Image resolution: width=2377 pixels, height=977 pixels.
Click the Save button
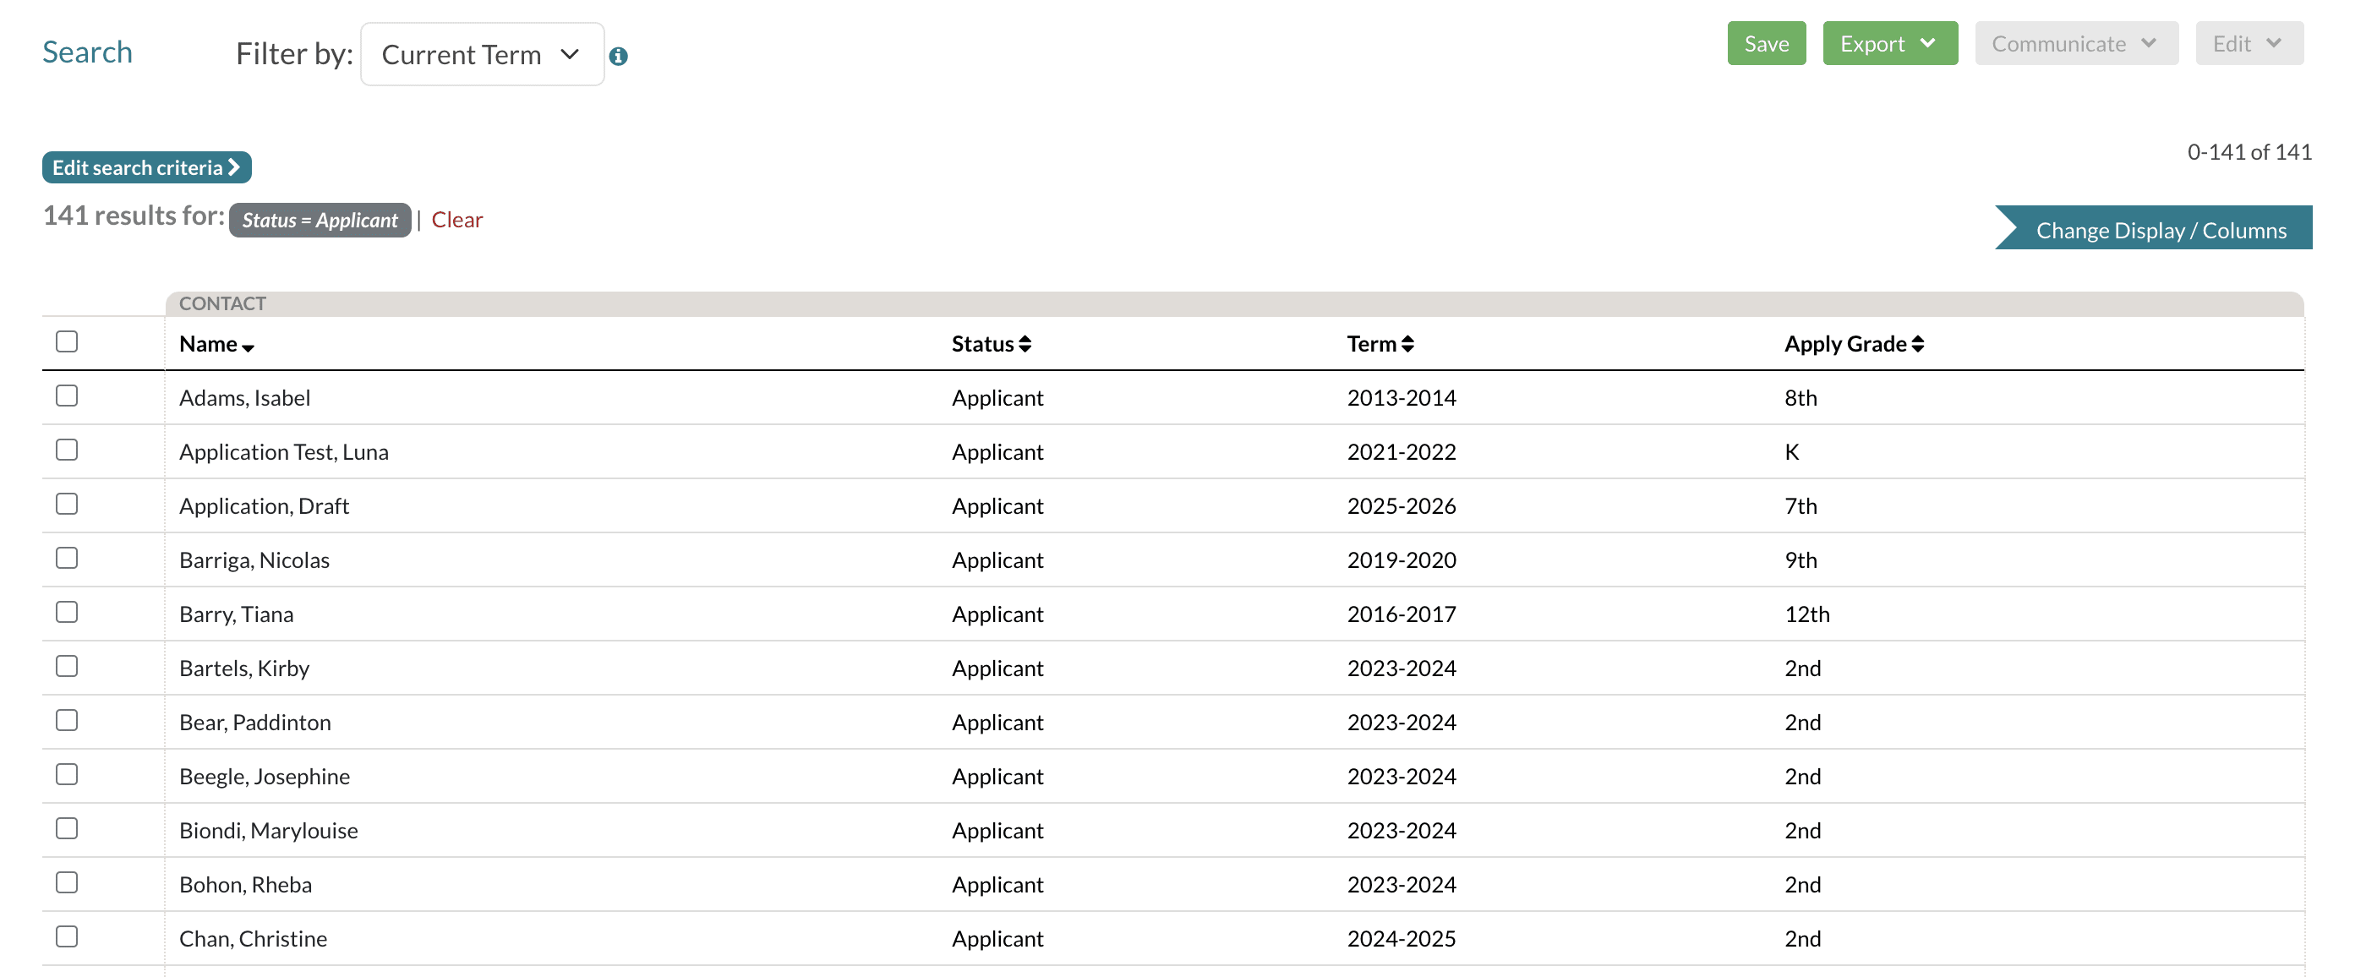tap(1765, 43)
